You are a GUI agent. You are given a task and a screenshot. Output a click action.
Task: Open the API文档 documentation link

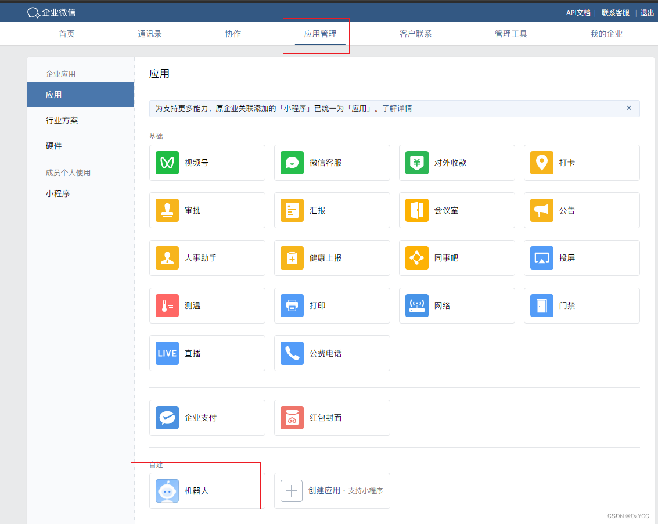pyautogui.click(x=578, y=12)
